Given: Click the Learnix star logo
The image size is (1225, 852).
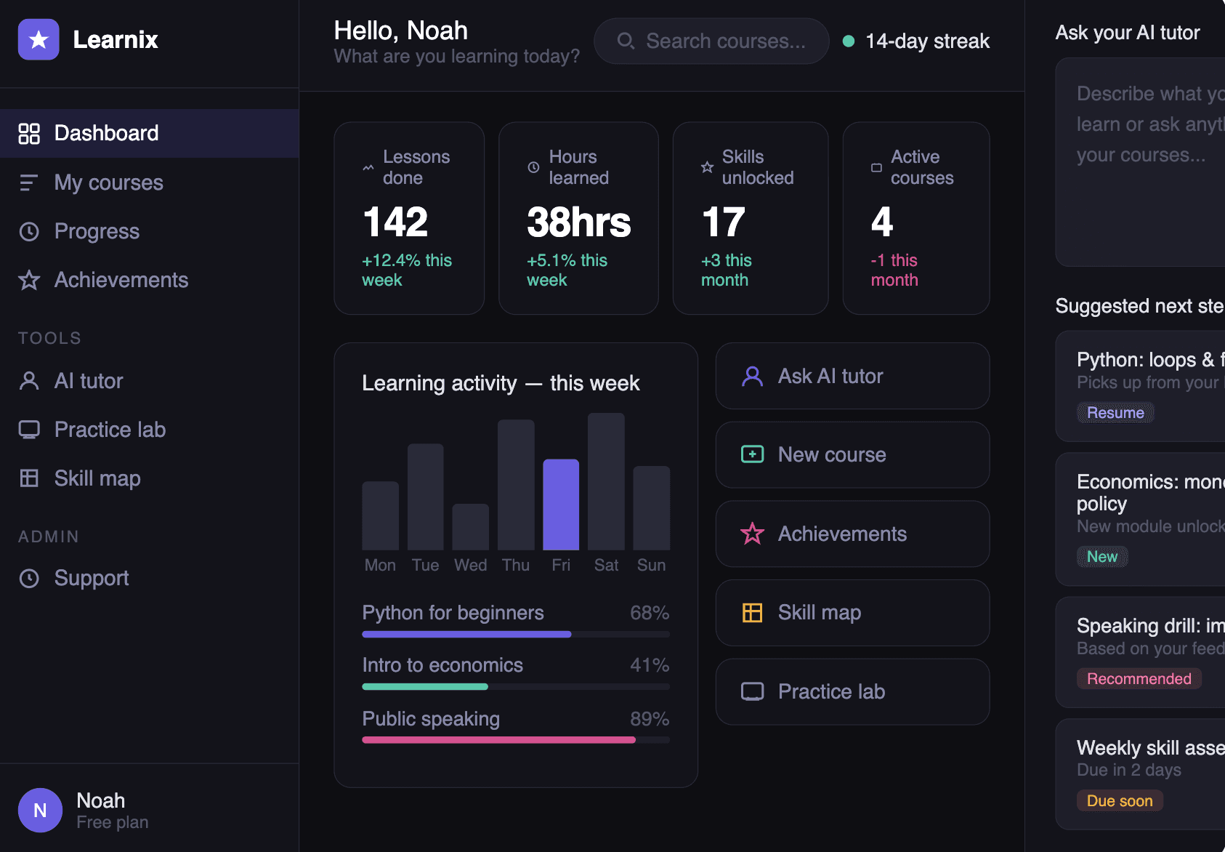Looking at the screenshot, I should point(39,39).
